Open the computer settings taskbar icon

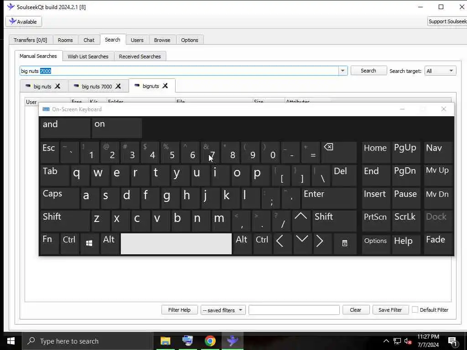187,341
